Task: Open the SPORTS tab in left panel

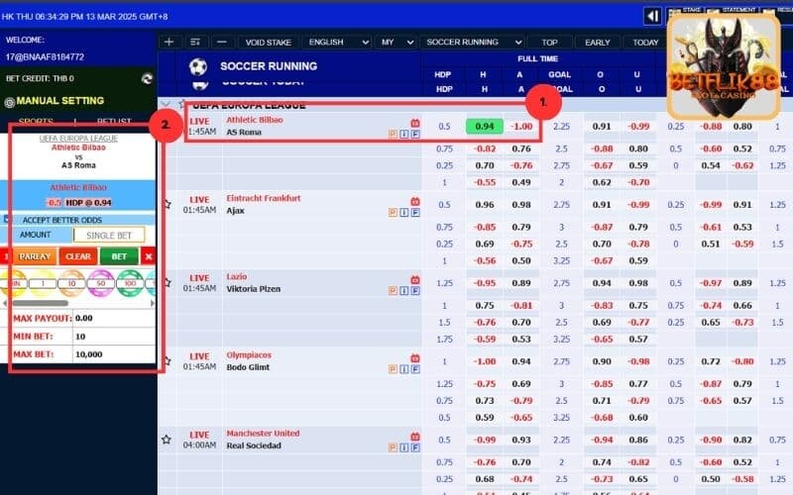Action: 36,121
